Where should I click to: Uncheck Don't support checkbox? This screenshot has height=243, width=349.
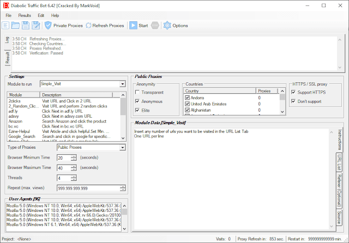293,101
